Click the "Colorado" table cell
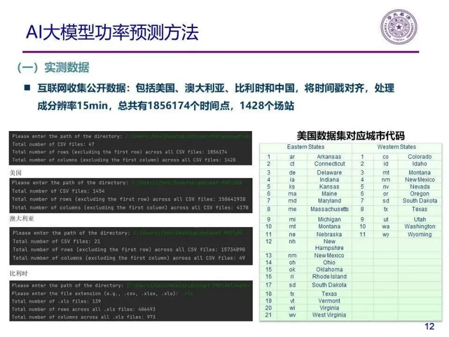Screen dimensions: 449x337 pyautogui.click(x=420, y=157)
